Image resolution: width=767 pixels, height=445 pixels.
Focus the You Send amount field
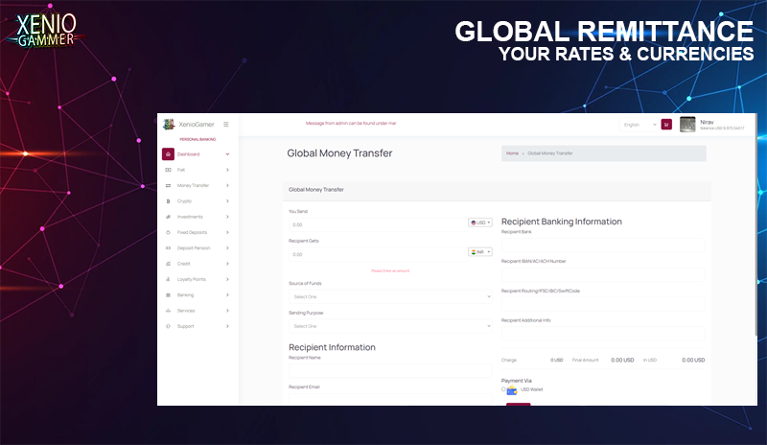pos(378,224)
